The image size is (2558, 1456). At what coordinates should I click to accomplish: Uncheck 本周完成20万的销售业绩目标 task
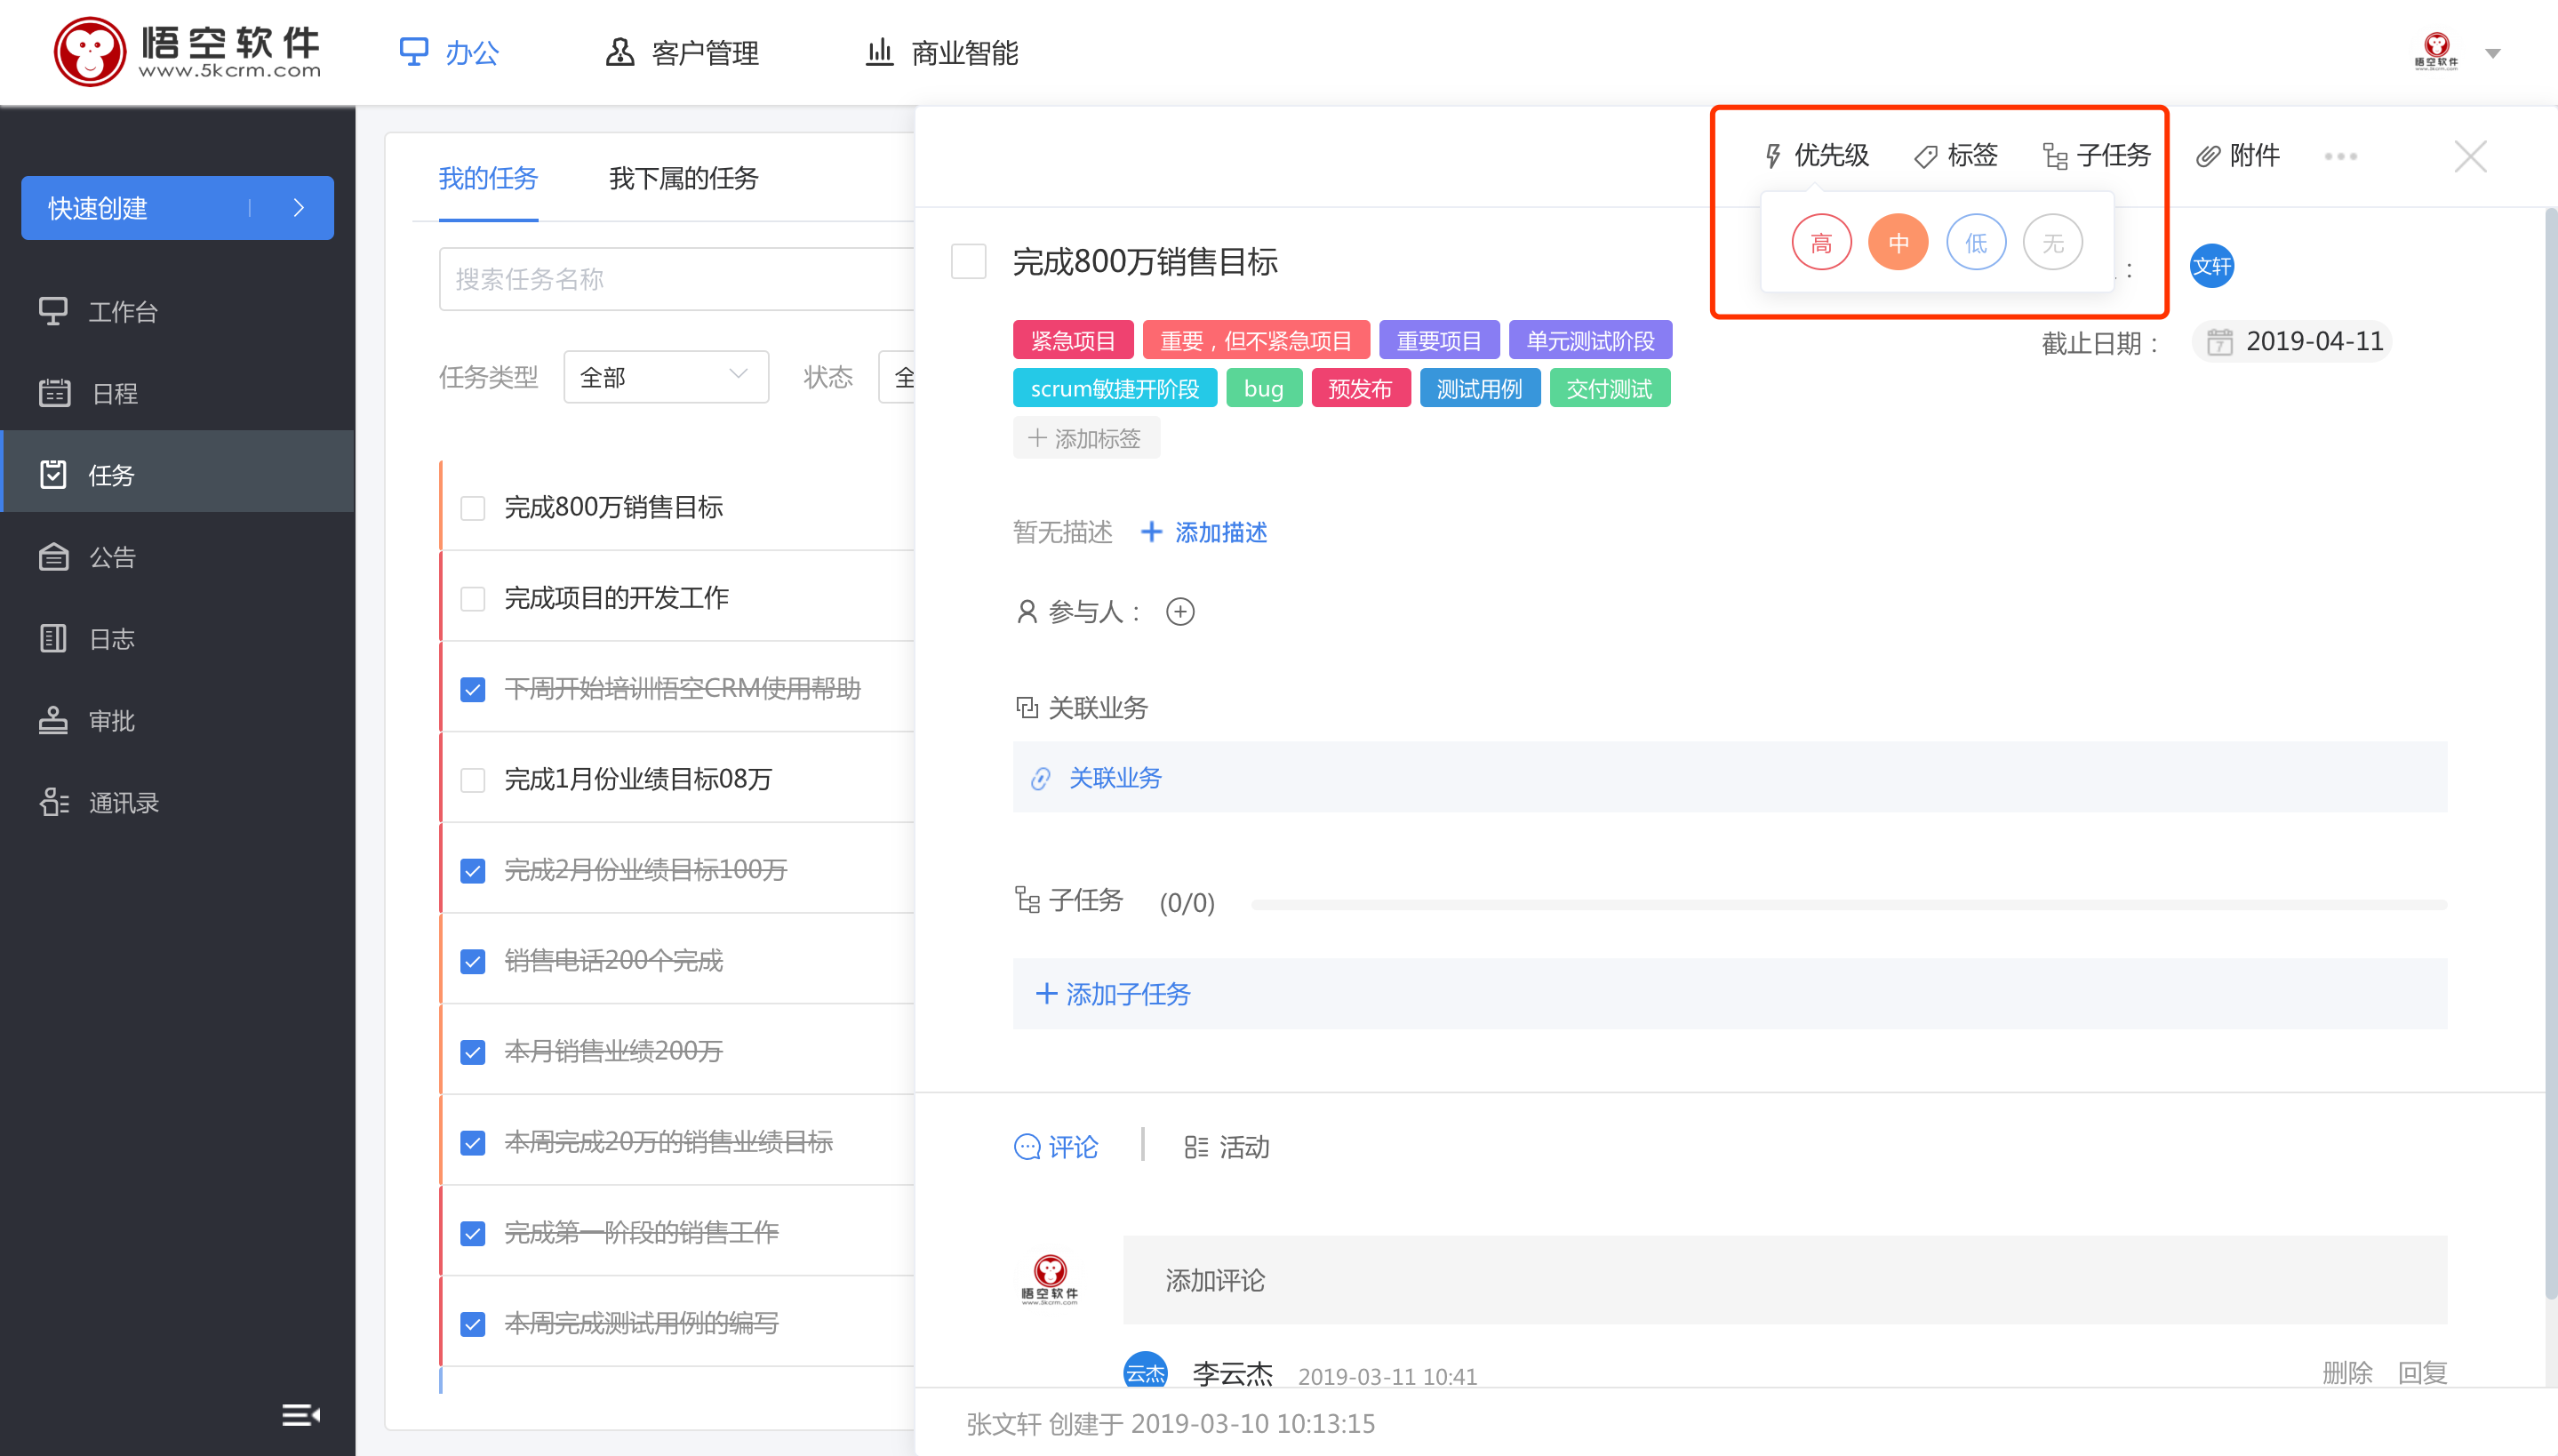(472, 1142)
